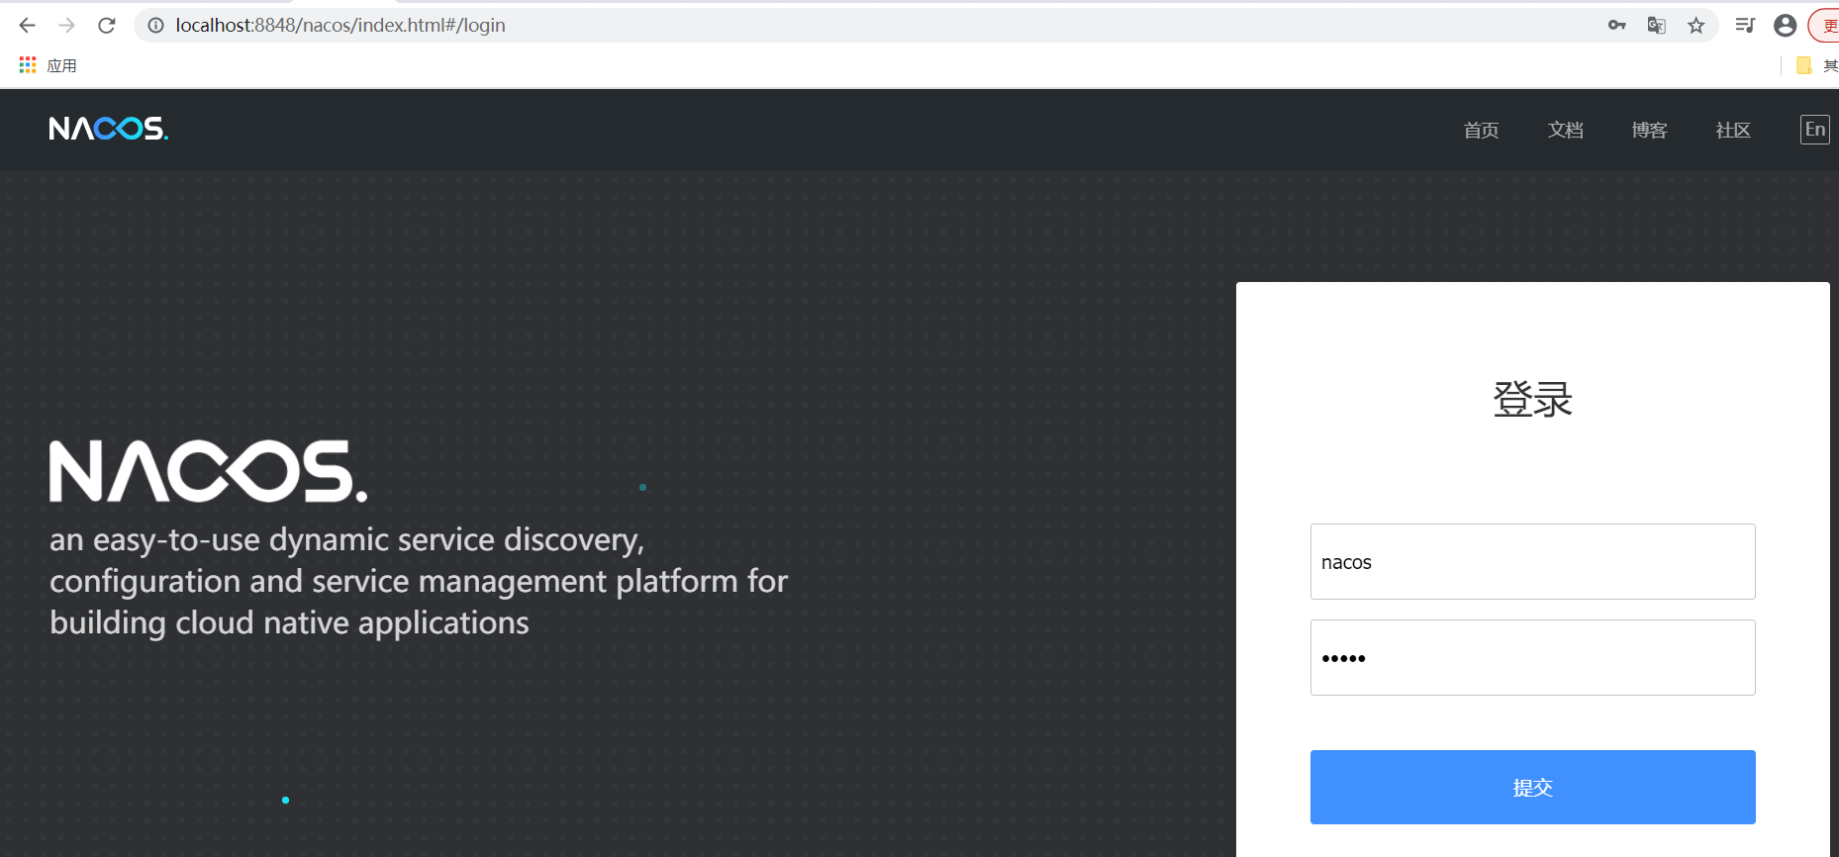This screenshot has height=857, width=1839.
Task: Click the 'building cloud native applications' text
Action: [289, 623]
